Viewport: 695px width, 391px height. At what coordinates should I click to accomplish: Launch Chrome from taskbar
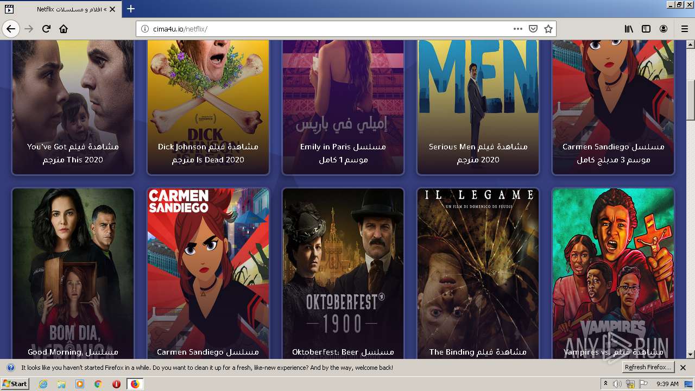click(98, 384)
